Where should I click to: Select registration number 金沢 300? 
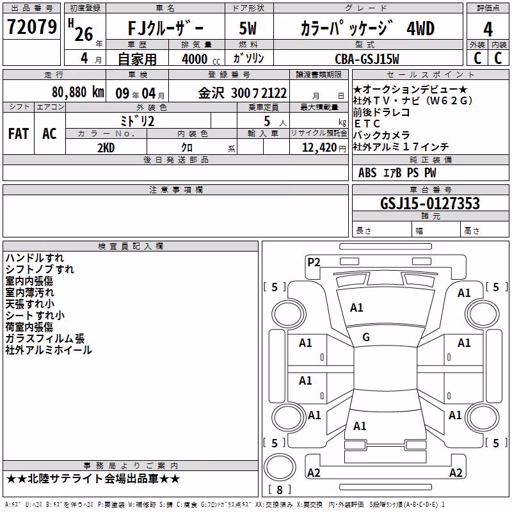[243, 93]
